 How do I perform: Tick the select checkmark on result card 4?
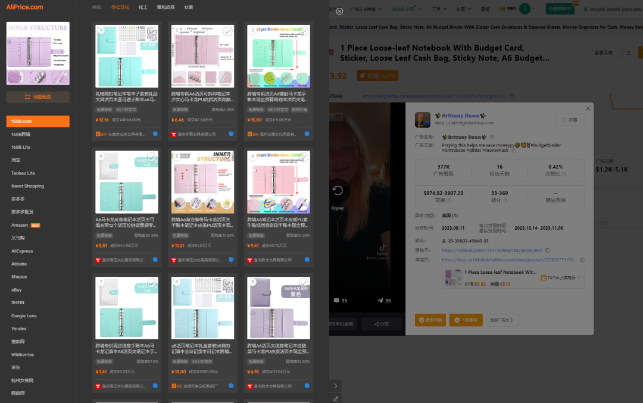tap(152, 157)
